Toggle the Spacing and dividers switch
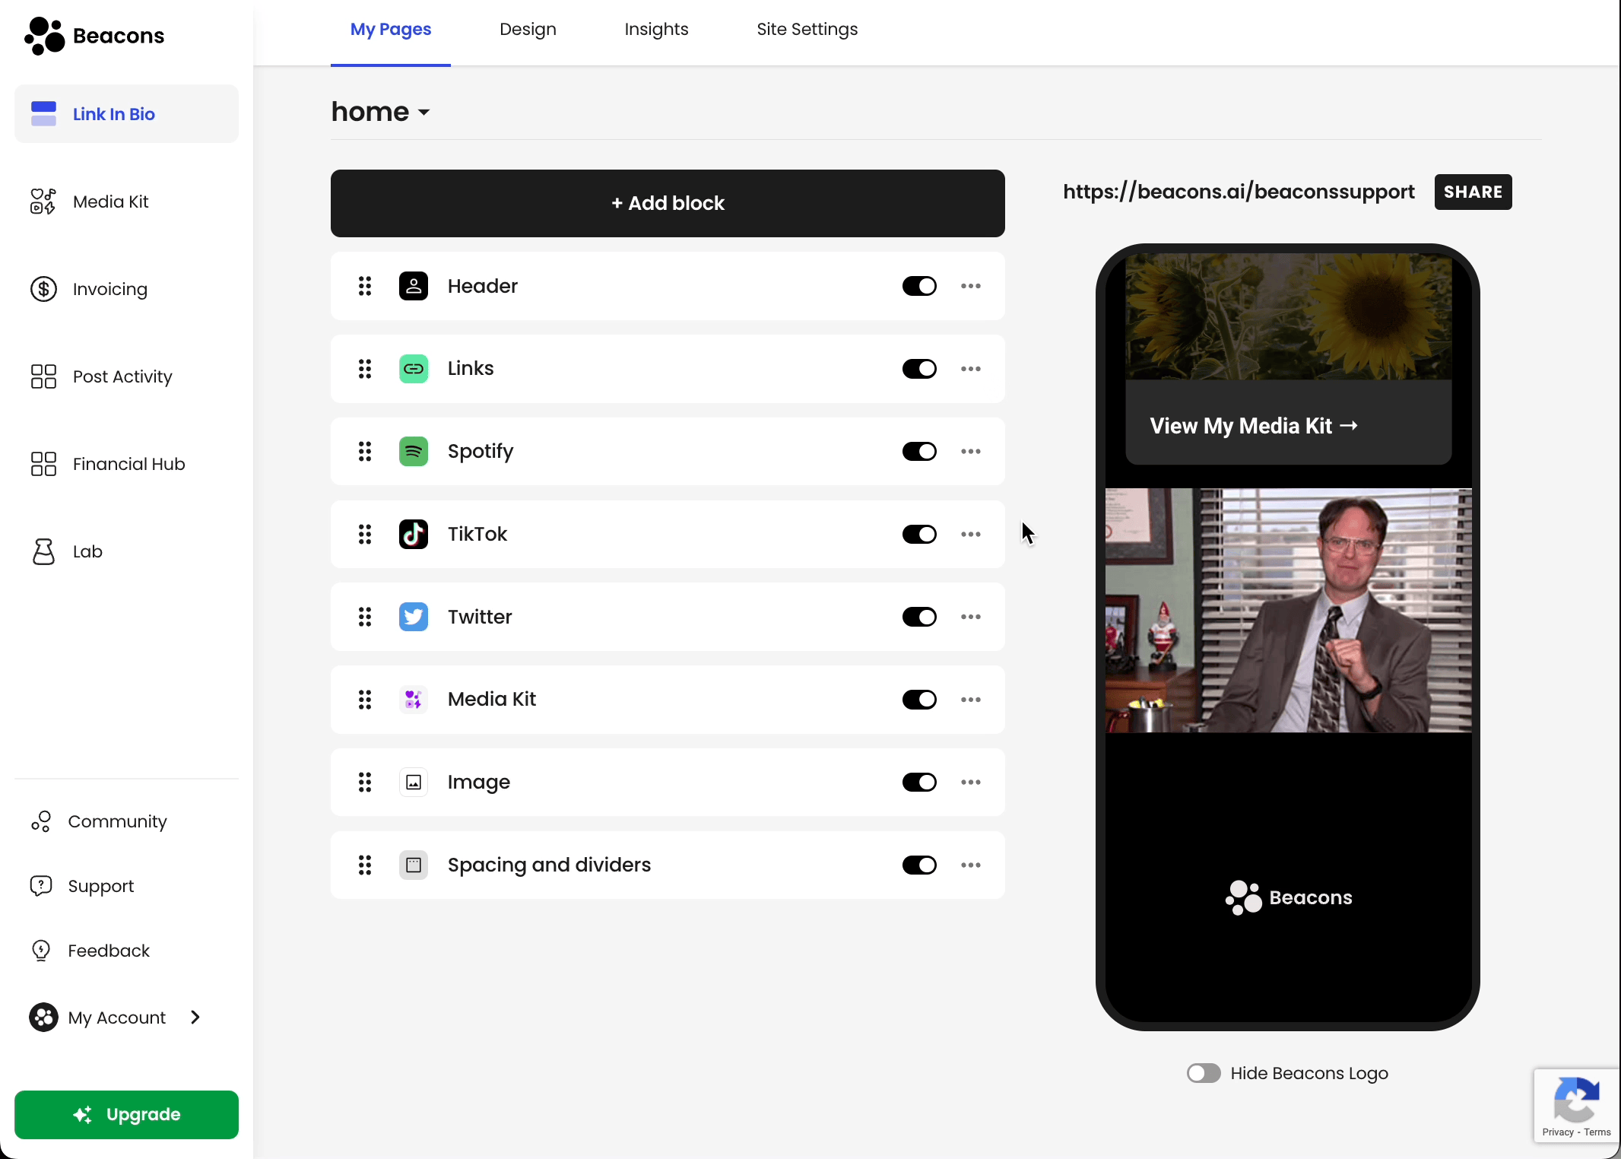Screen dimensions: 1621x1159 (x=919, y=865)
